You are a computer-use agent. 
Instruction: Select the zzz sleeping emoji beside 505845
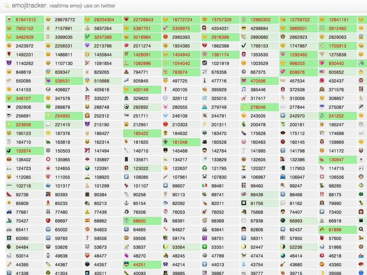(126, 81)
